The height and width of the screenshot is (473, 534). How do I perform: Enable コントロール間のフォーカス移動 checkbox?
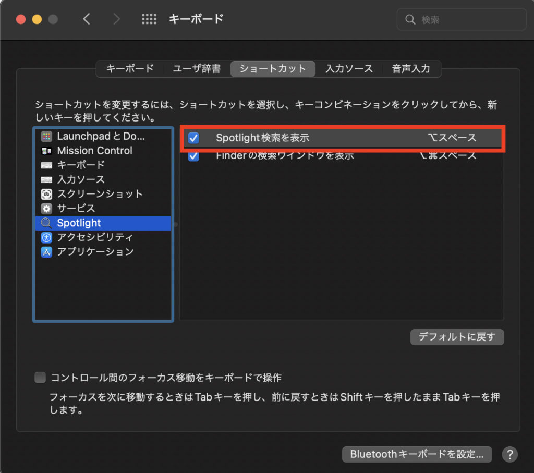[x=40, y=378]
